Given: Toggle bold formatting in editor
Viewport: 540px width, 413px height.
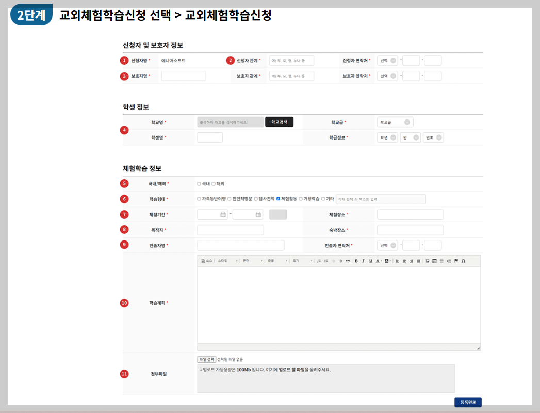Looking at the screenshot, I should [x=356, y=261].
